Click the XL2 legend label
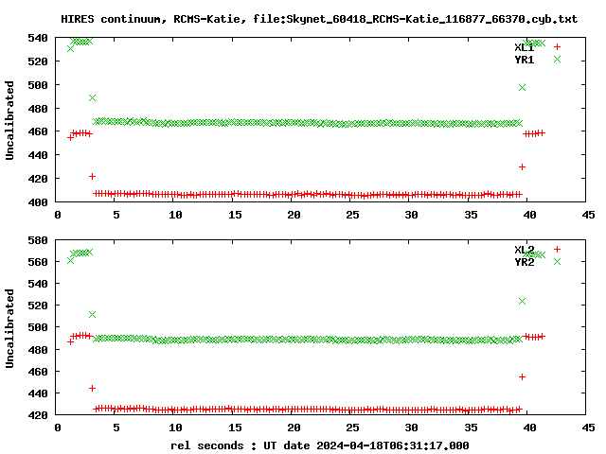Viewport: 606px width, 454px height. click(x=524, y=250)
